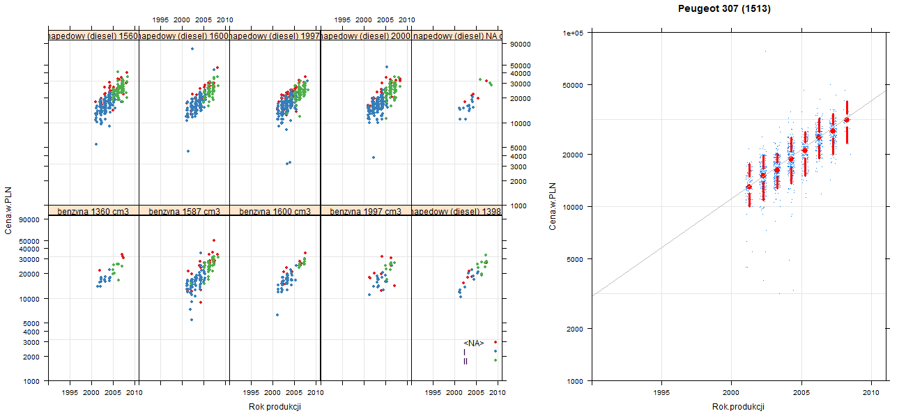Viewport: 906px width, 418px height.
Task: Click the leftmost red mean dot in the Peugeot plot
Action: click(749, 187)
